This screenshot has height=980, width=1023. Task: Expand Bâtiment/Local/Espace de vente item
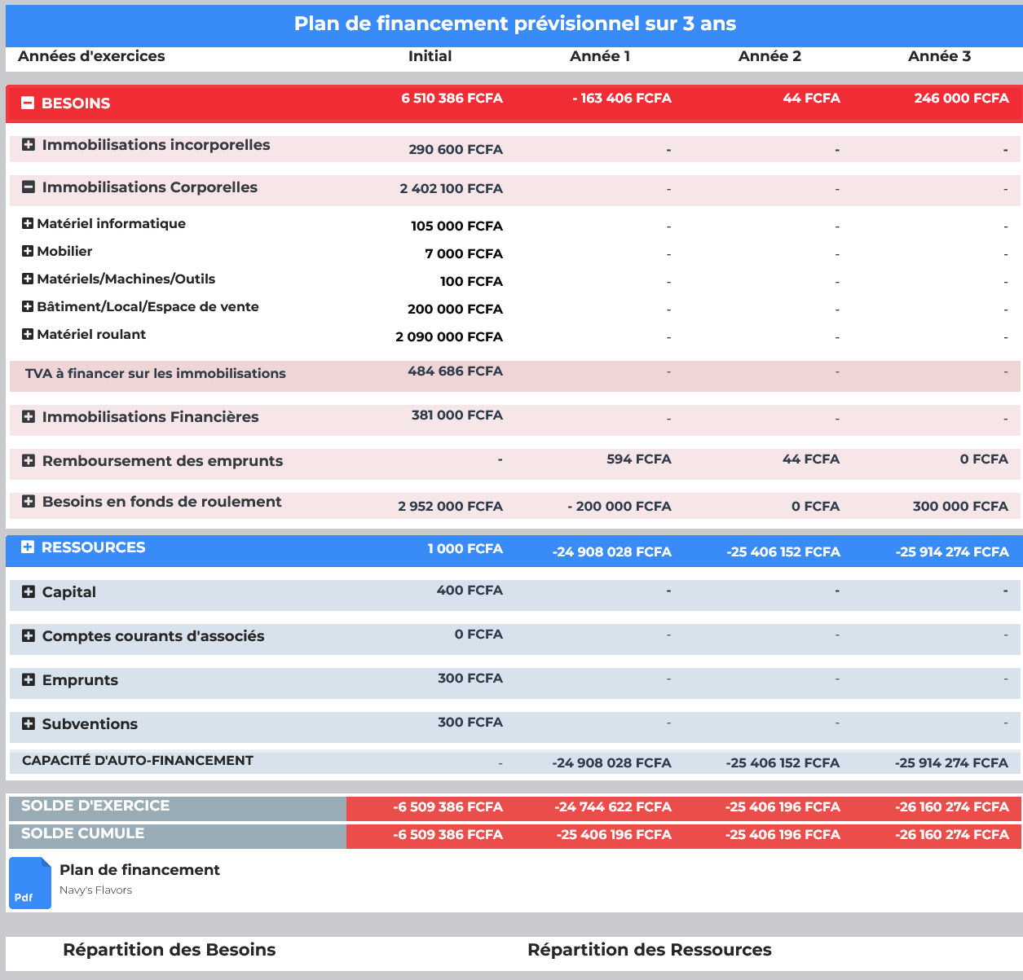coord(28,306)
